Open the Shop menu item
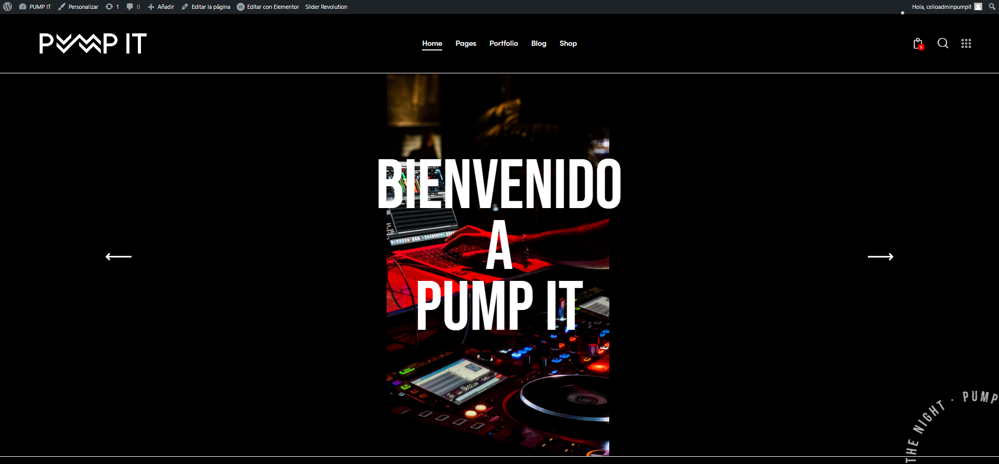 coord(568,44)
